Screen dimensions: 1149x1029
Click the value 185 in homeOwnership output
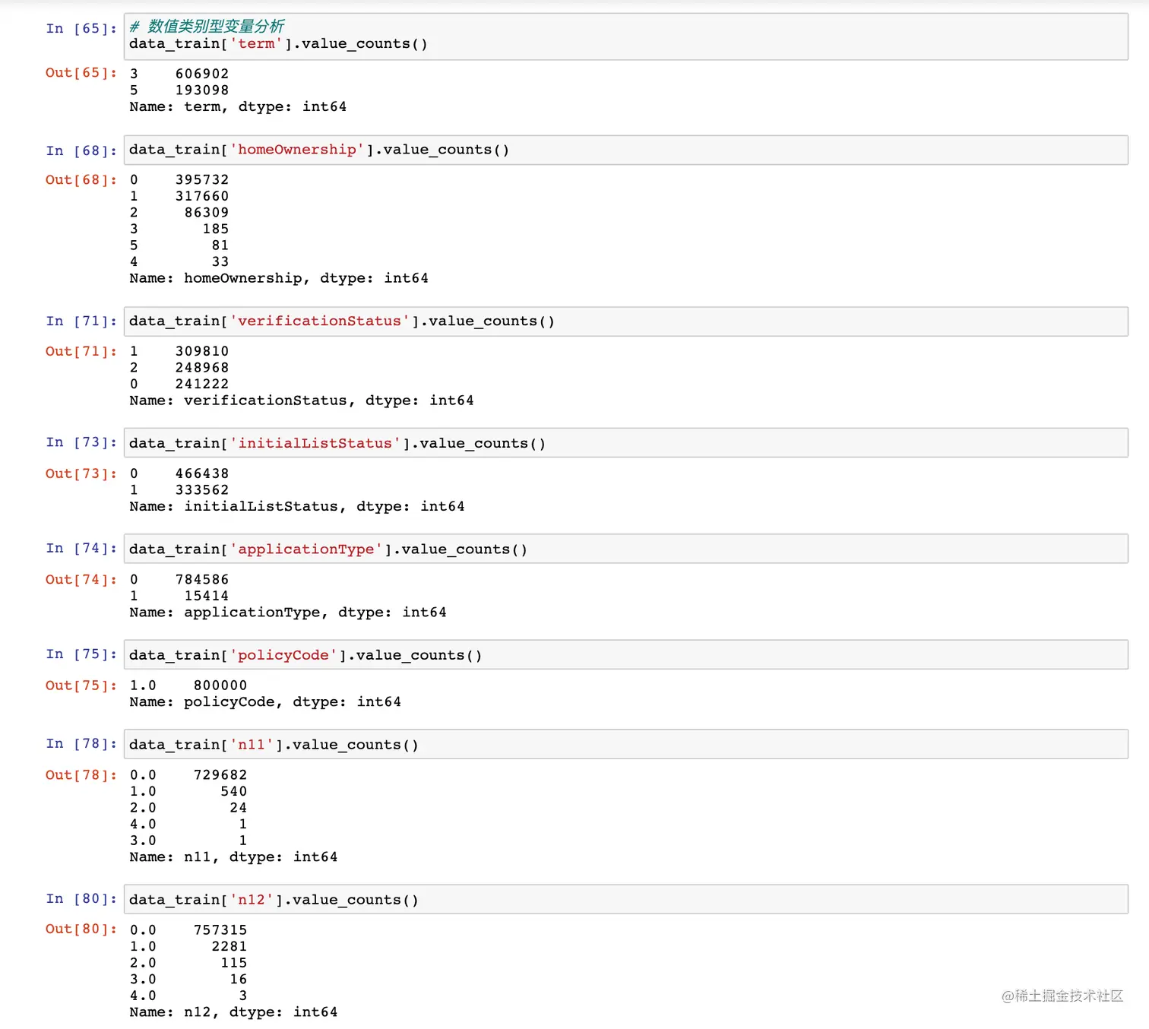point(216,229)
